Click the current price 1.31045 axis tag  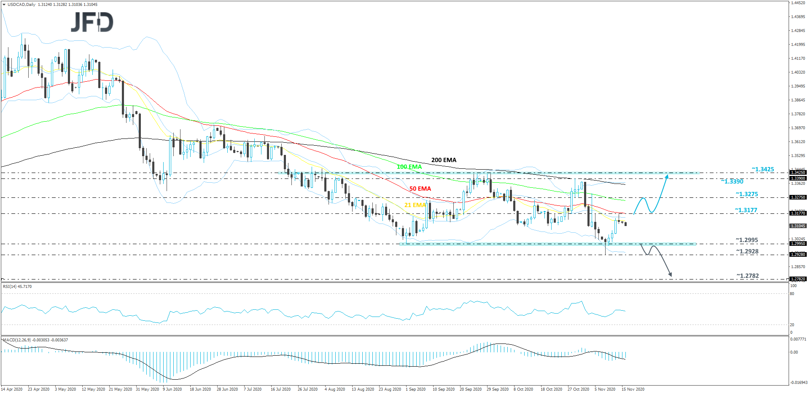click(x=798, y=226)
